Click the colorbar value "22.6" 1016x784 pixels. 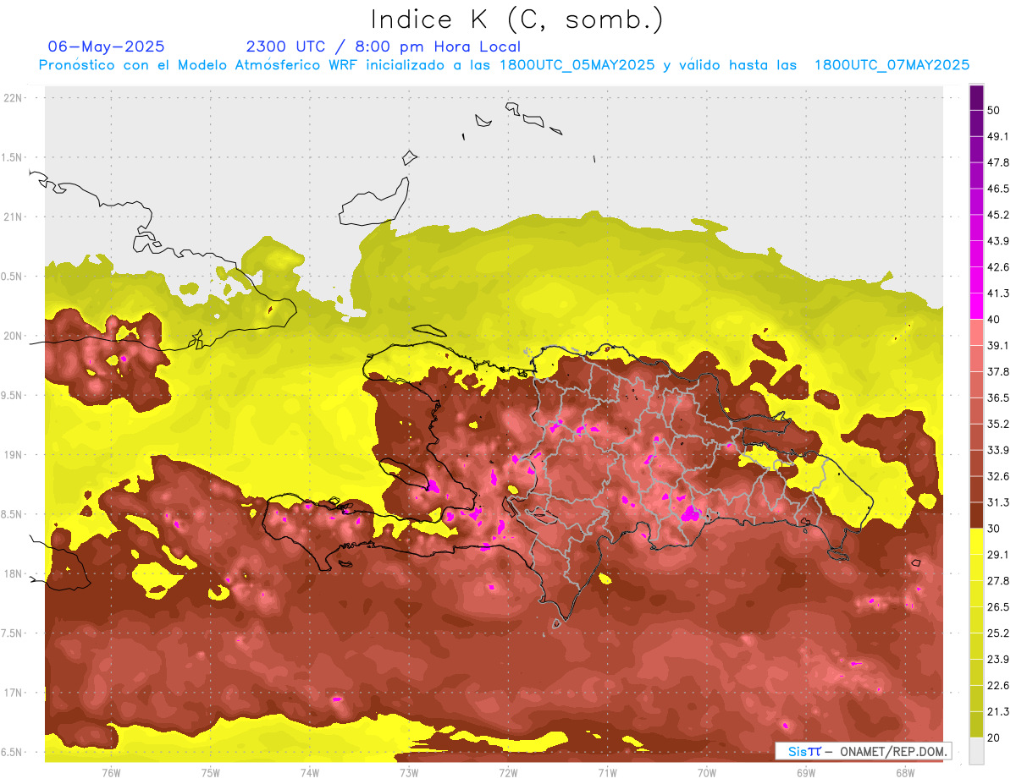997,686
